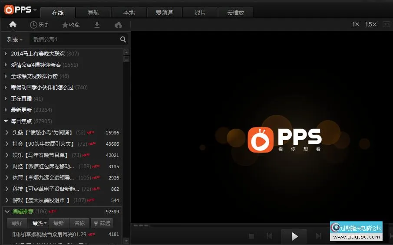Open the 列表 dropdown

[15, 39]
